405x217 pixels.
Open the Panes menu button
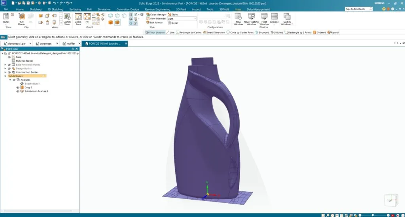[6, 19]
